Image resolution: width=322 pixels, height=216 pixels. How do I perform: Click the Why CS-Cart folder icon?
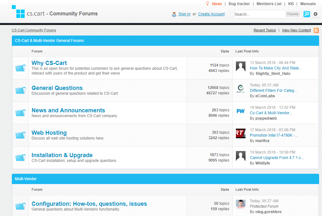coord(20,68)
